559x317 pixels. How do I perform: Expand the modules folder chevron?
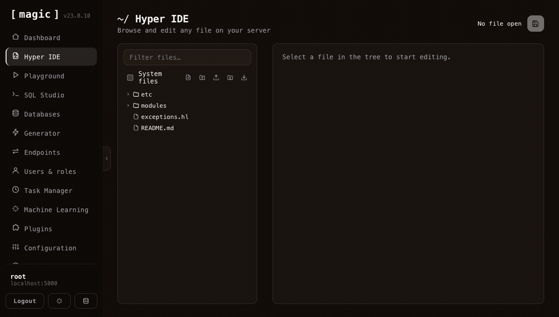point(128,106)
